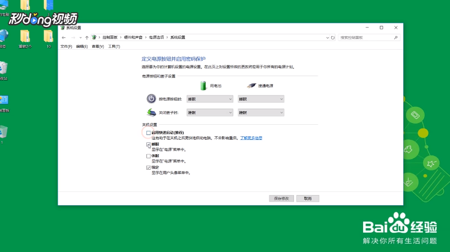Click the green battery icon
This screenshot has width=450, height=252.
[x=203, y=86]
